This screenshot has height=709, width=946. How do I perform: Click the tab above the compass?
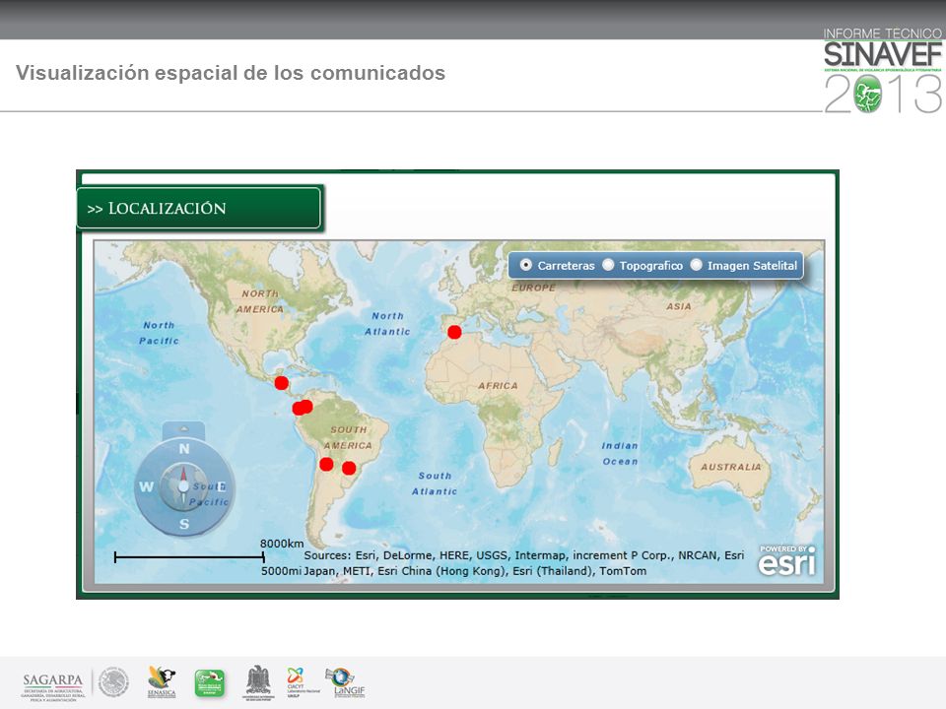[184, 430]
